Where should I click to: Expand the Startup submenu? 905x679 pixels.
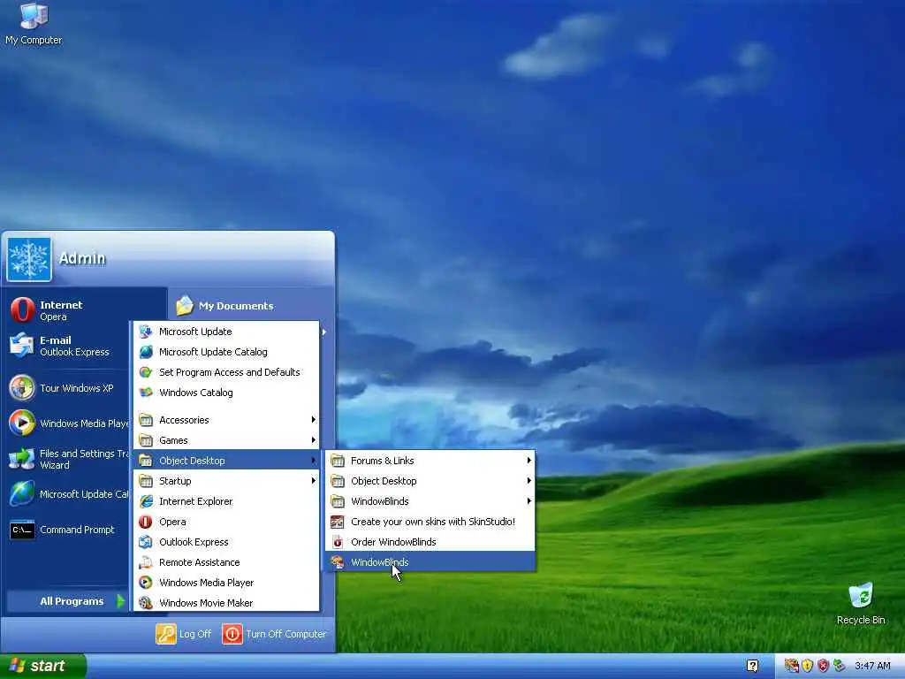[x=226, y=480]
